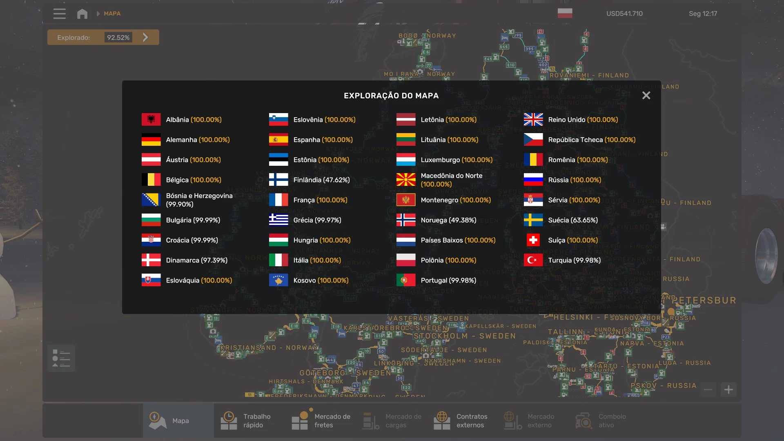Viewport: 784px width, 441px height.
Task: Open Contratos externos
Action: [x=461, y=421]
